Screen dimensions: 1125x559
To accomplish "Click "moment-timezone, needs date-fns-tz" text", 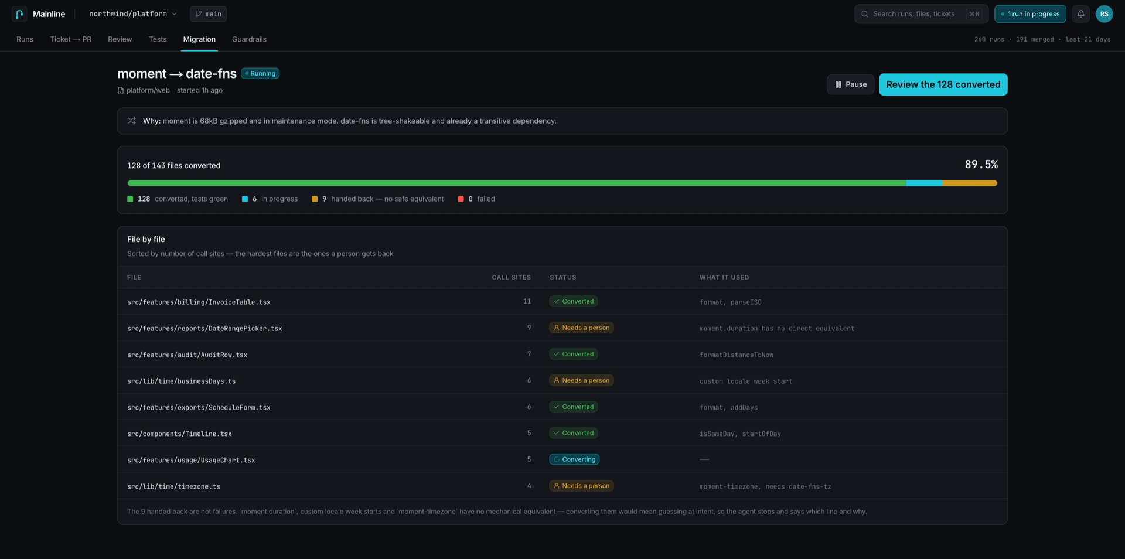I will 765,487.
